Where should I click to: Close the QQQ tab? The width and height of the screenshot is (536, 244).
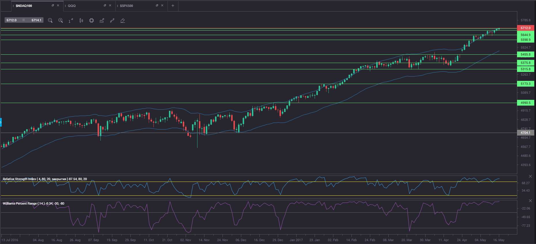pos(110,5)
